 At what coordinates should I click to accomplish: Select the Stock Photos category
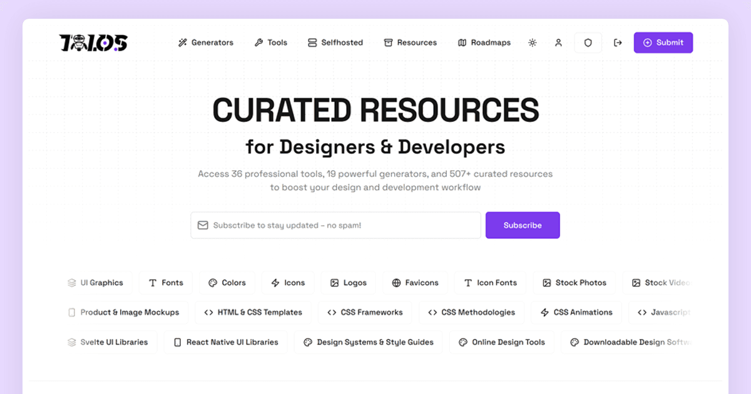click(x=575, y=283)
